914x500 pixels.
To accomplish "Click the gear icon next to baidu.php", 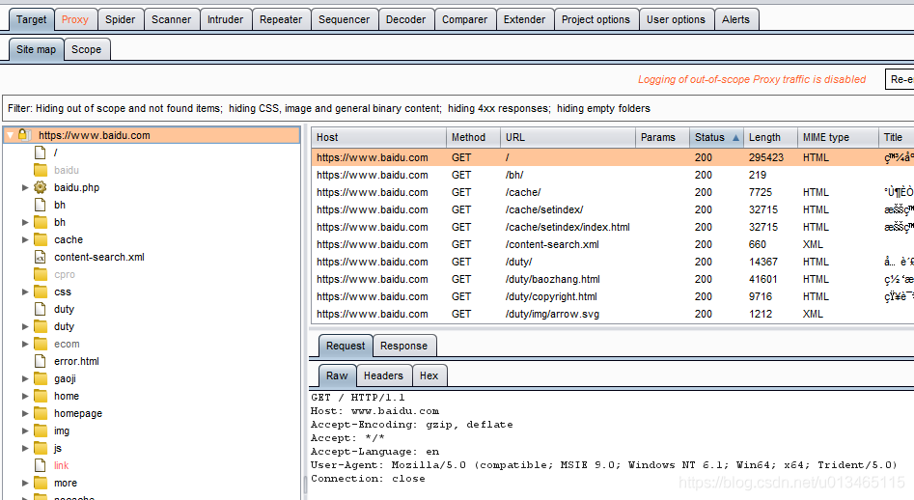I will click(41, 187).
